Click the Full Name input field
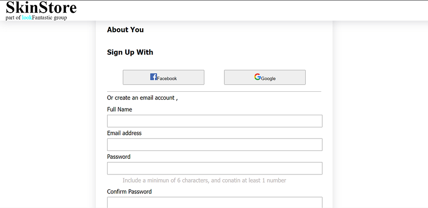Image resolution: width=428 pixels, height=208 pixels. (215, 121)
